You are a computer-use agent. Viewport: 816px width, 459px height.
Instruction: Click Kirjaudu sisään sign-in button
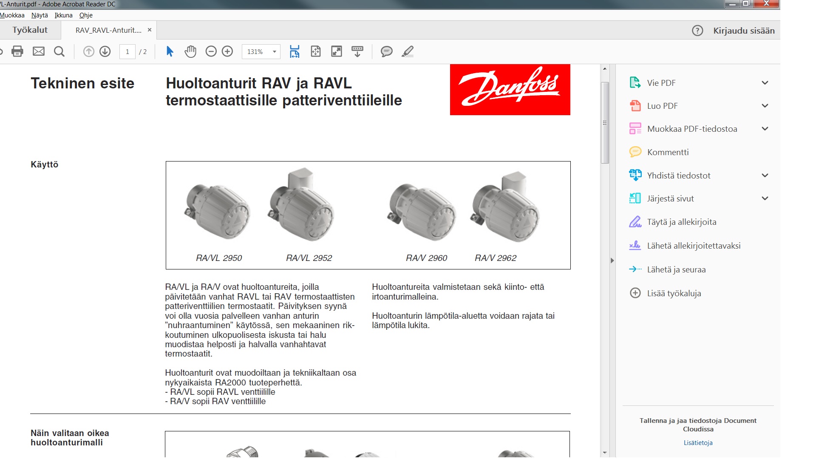tap(743, 31)
